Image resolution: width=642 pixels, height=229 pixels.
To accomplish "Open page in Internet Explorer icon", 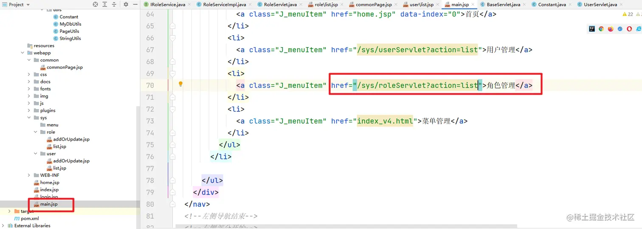I will pos(638,29).
